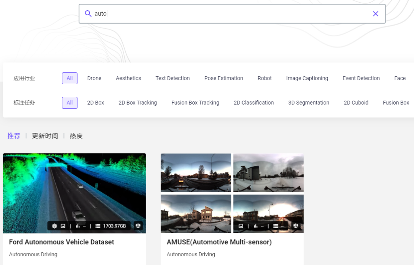Click the image type icon on Ford card
The height and width of the screenshot is (265, 414).
point(63,226)
